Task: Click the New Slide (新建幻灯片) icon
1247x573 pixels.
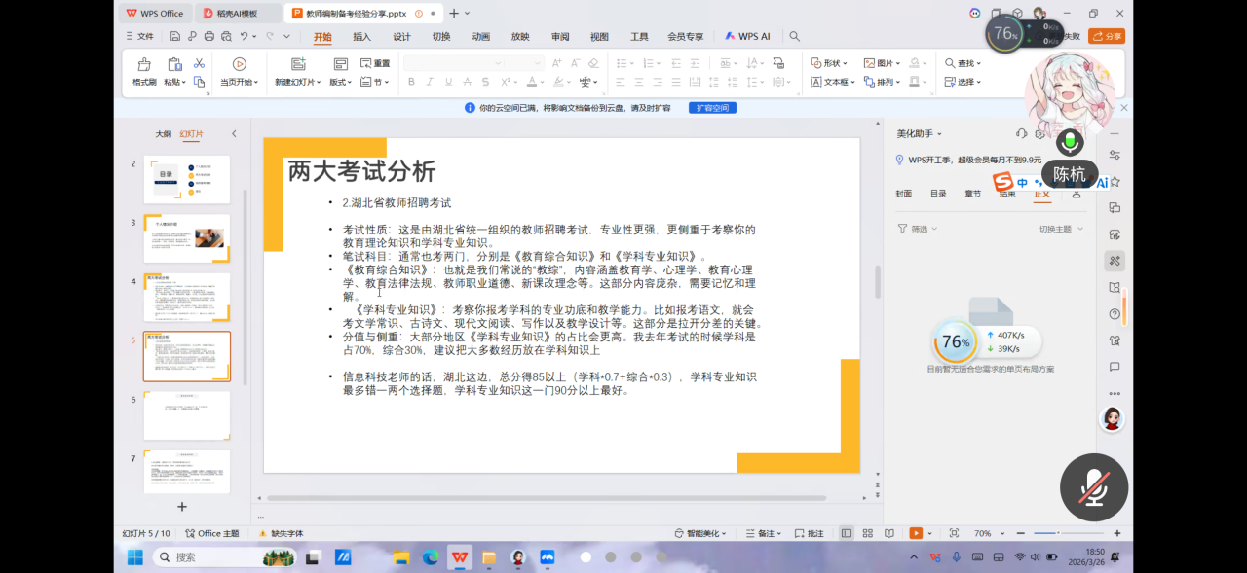Action: [298, 65]
